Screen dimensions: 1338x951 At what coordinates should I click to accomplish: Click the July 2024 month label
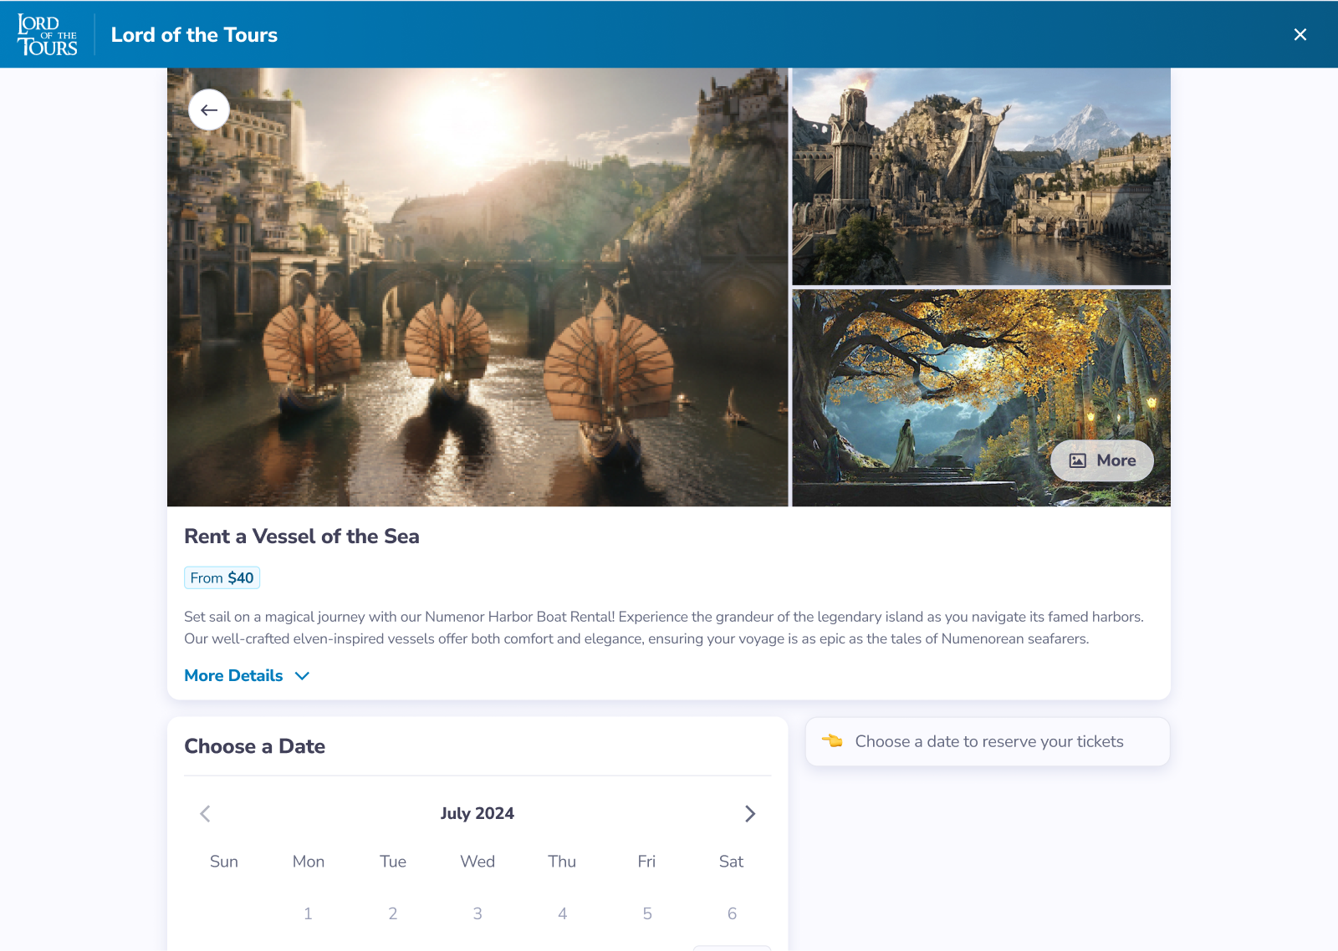[477, 814]
